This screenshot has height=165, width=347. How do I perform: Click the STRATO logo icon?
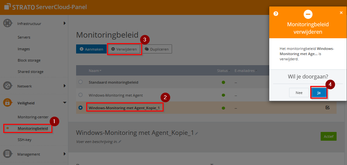tap(7, 7)
